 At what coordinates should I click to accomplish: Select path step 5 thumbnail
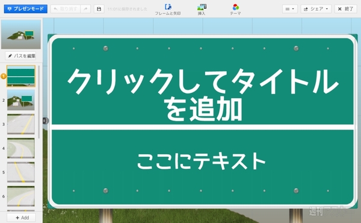tap(21, 172)
